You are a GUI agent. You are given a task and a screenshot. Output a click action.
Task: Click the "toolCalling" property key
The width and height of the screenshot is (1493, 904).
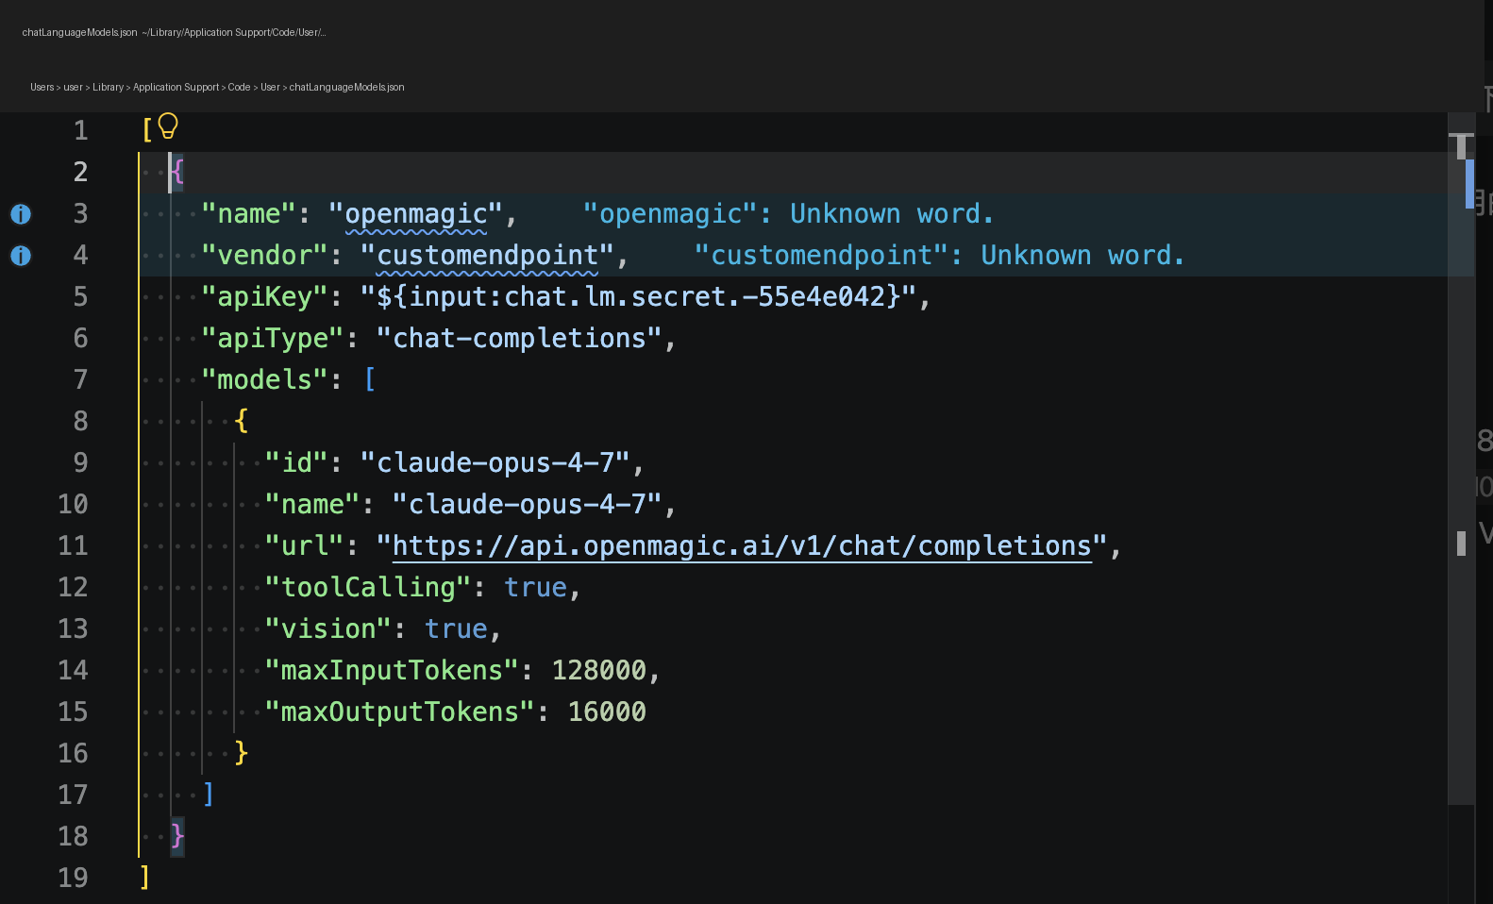point(368,588)
